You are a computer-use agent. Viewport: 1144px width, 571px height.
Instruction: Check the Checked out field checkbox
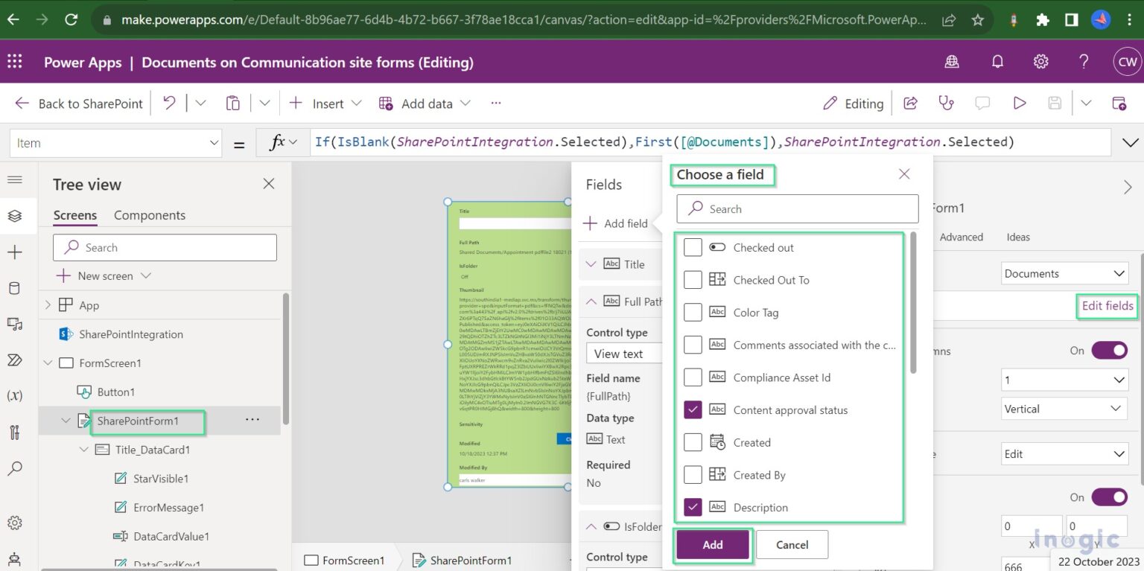[693, 247]
